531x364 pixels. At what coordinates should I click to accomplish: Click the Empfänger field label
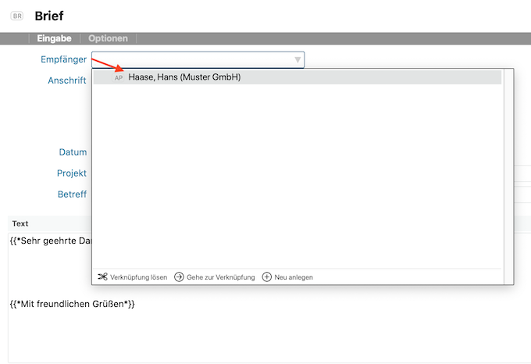63,59
